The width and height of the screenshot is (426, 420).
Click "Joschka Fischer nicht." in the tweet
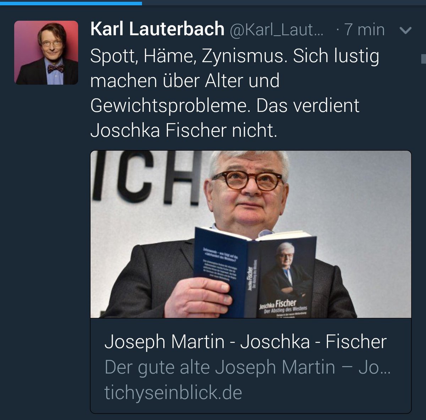(x=184, y=131)
